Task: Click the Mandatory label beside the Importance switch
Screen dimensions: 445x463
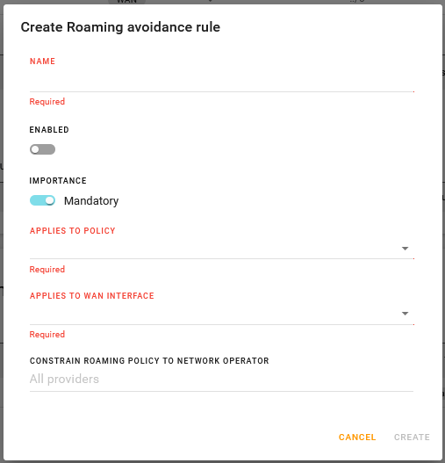Action: pyautogui.click(x=91, y=201)
